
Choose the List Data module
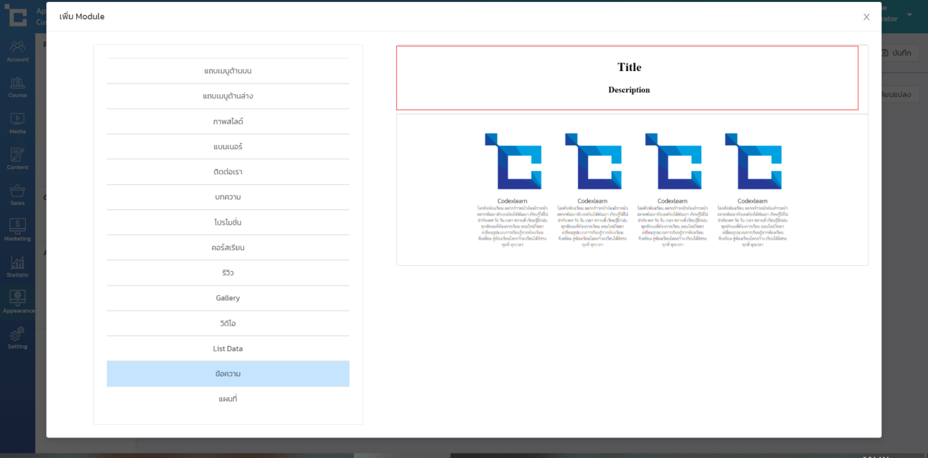point(228,349)
